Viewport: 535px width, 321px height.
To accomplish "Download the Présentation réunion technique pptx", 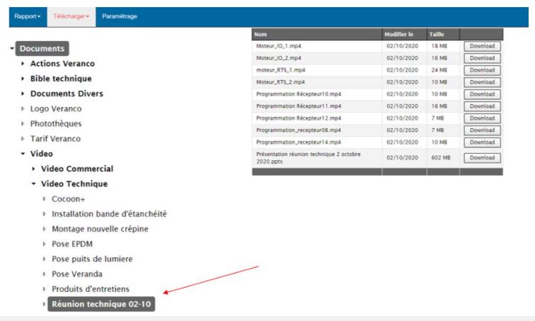I will (x=482, y=158).
